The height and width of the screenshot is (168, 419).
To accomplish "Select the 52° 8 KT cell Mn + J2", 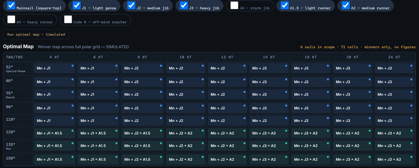I will (x=142, y=68).
